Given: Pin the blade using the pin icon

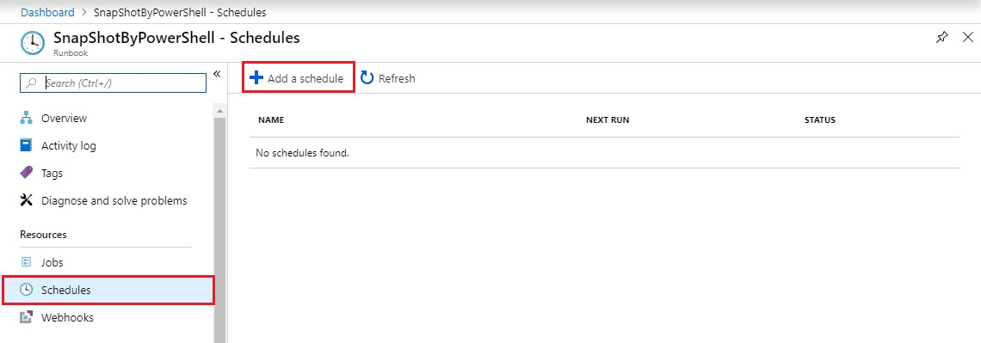Looking at the screenshot, I should pyautogui.click(x=941, y=38).
